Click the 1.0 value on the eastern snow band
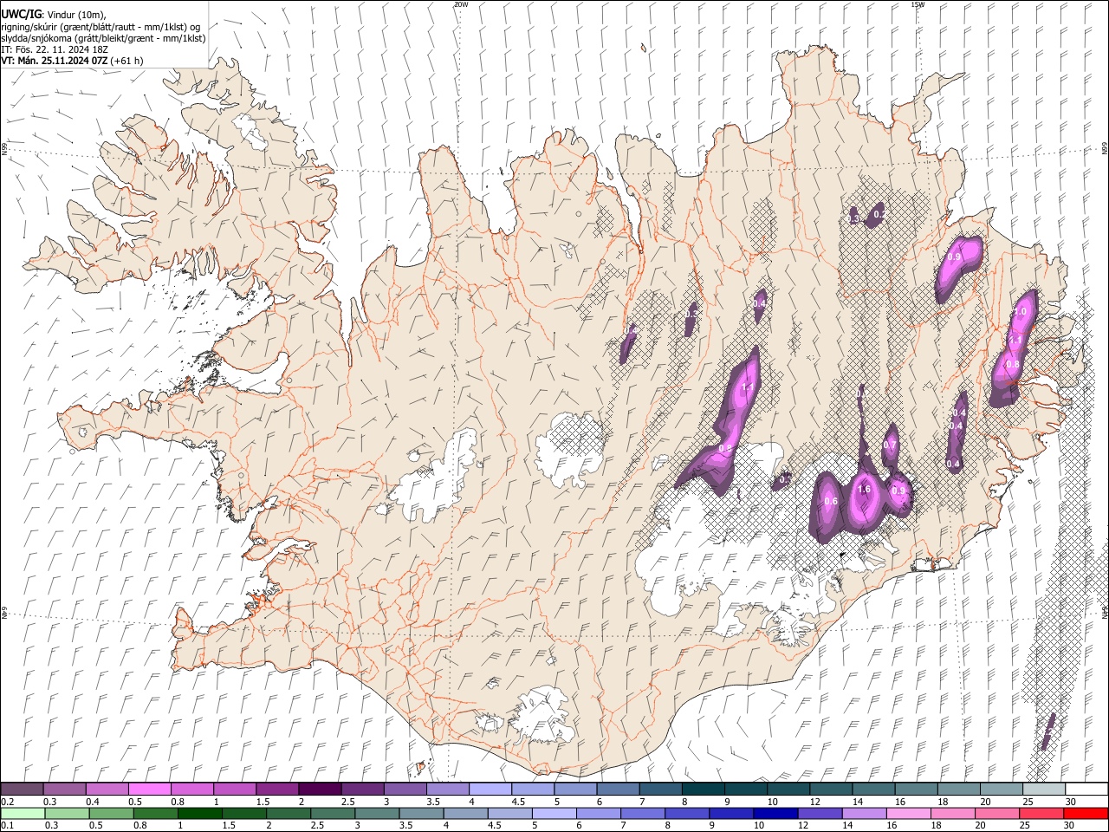1109x832 pixels. [x=1020, y=311]
